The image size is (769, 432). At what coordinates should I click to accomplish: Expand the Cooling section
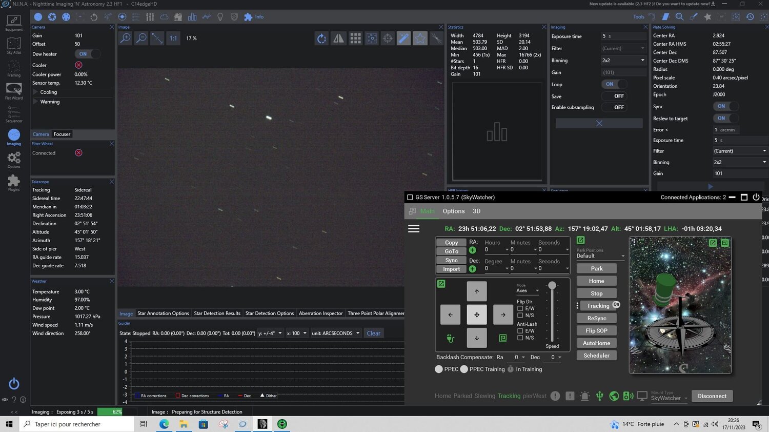pos(36,92)
